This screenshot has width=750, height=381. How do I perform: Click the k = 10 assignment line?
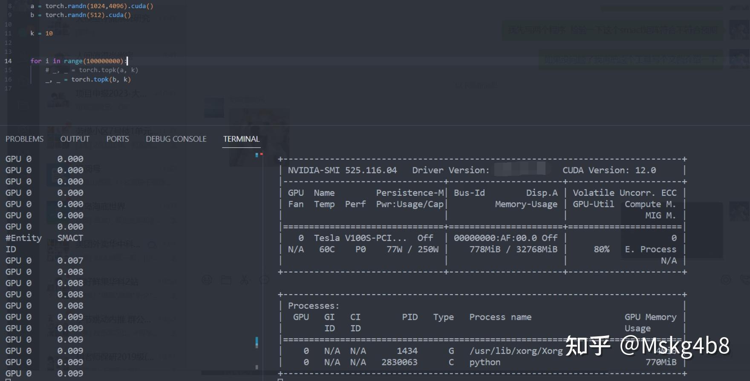[x=41, y=33]
